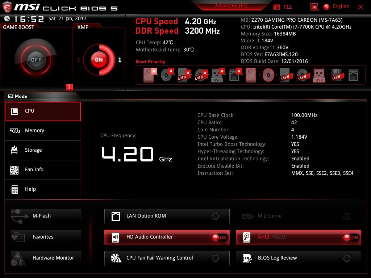Click the CPU Base Clock 100.00MHz value

(304, 115)
